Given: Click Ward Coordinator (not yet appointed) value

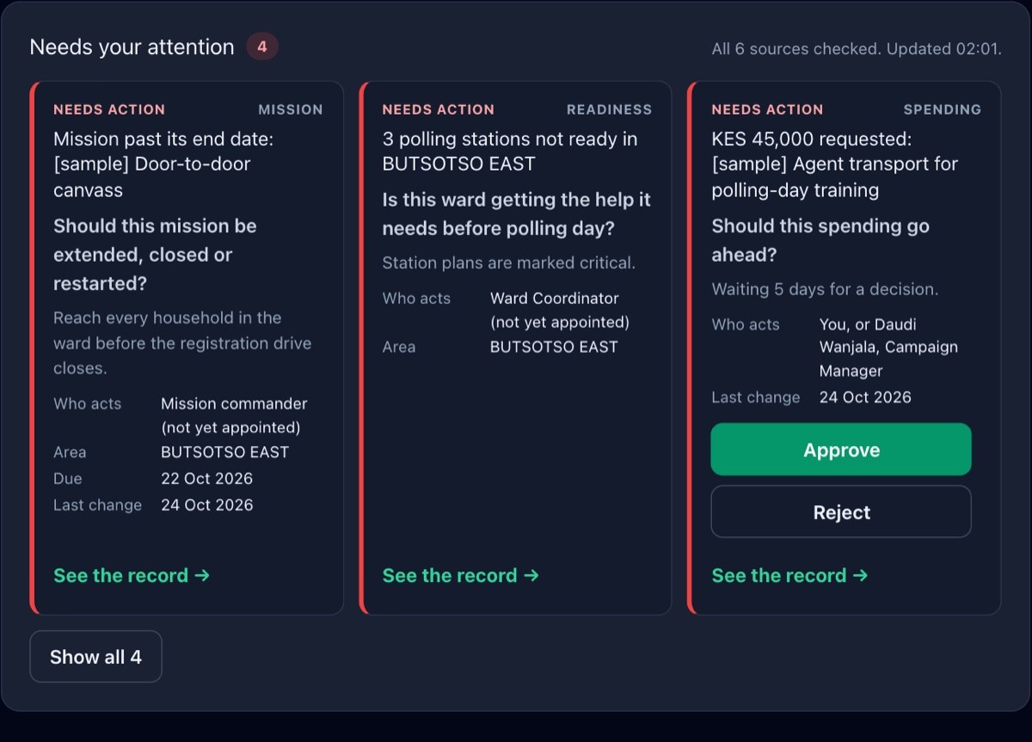Looking at the screenshot, I should click(x=560, y=310).
